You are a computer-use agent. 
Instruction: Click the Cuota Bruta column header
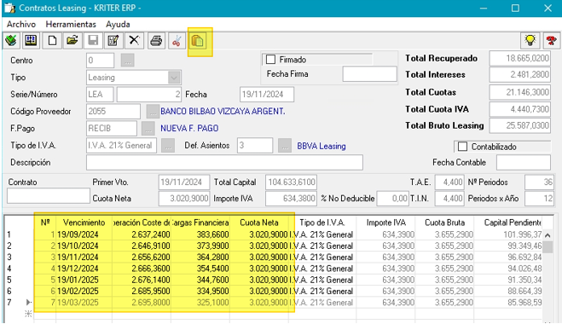[444, 223]
